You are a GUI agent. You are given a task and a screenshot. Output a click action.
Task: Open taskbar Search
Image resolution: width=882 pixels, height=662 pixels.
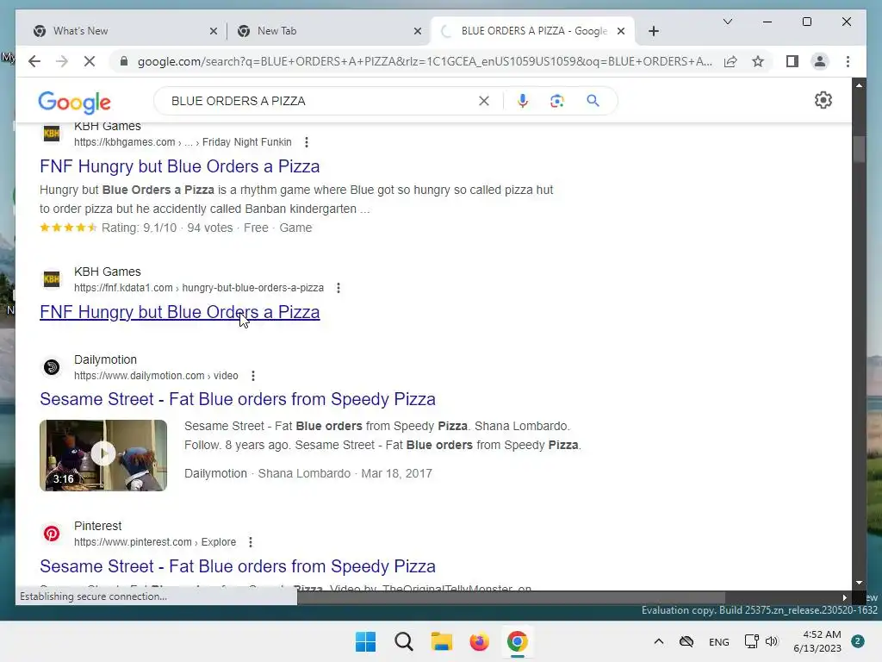pyautogui.click(x=403, y=641)
